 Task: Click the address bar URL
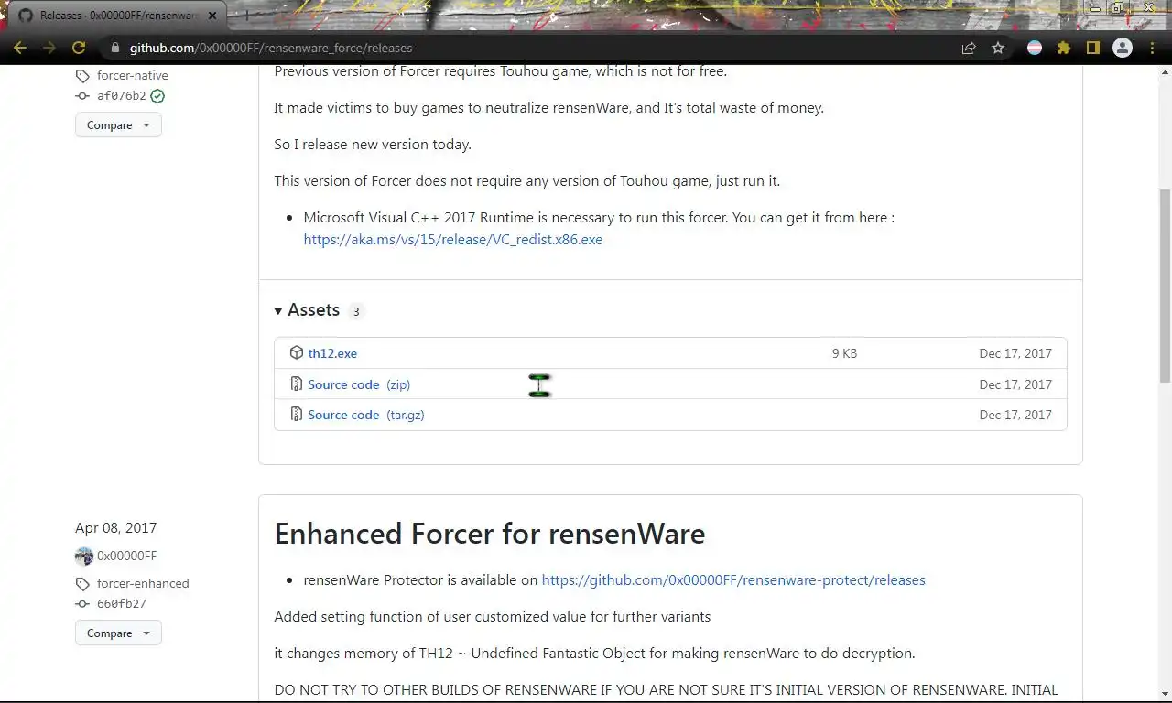271,48
